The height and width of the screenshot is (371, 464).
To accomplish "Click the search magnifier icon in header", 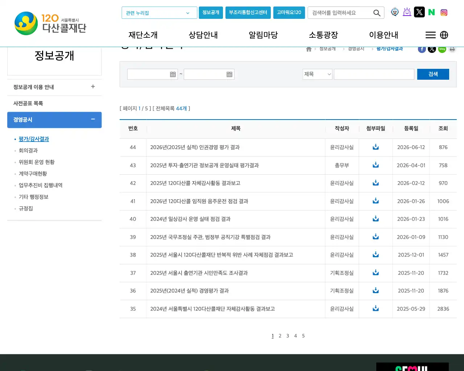I will pyautogui.click(x=377, y=13).
